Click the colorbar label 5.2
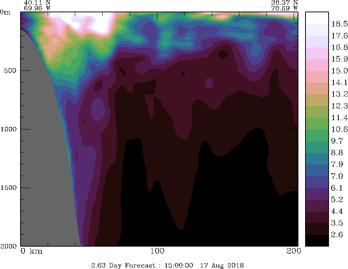The height and width of the screenshot is (269, 348). point(337,200)
